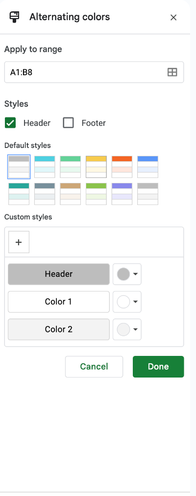This screenshot has height=496, width=196.
Task: Choose the yellow default style thumbnail
Action: click(97, 167)
